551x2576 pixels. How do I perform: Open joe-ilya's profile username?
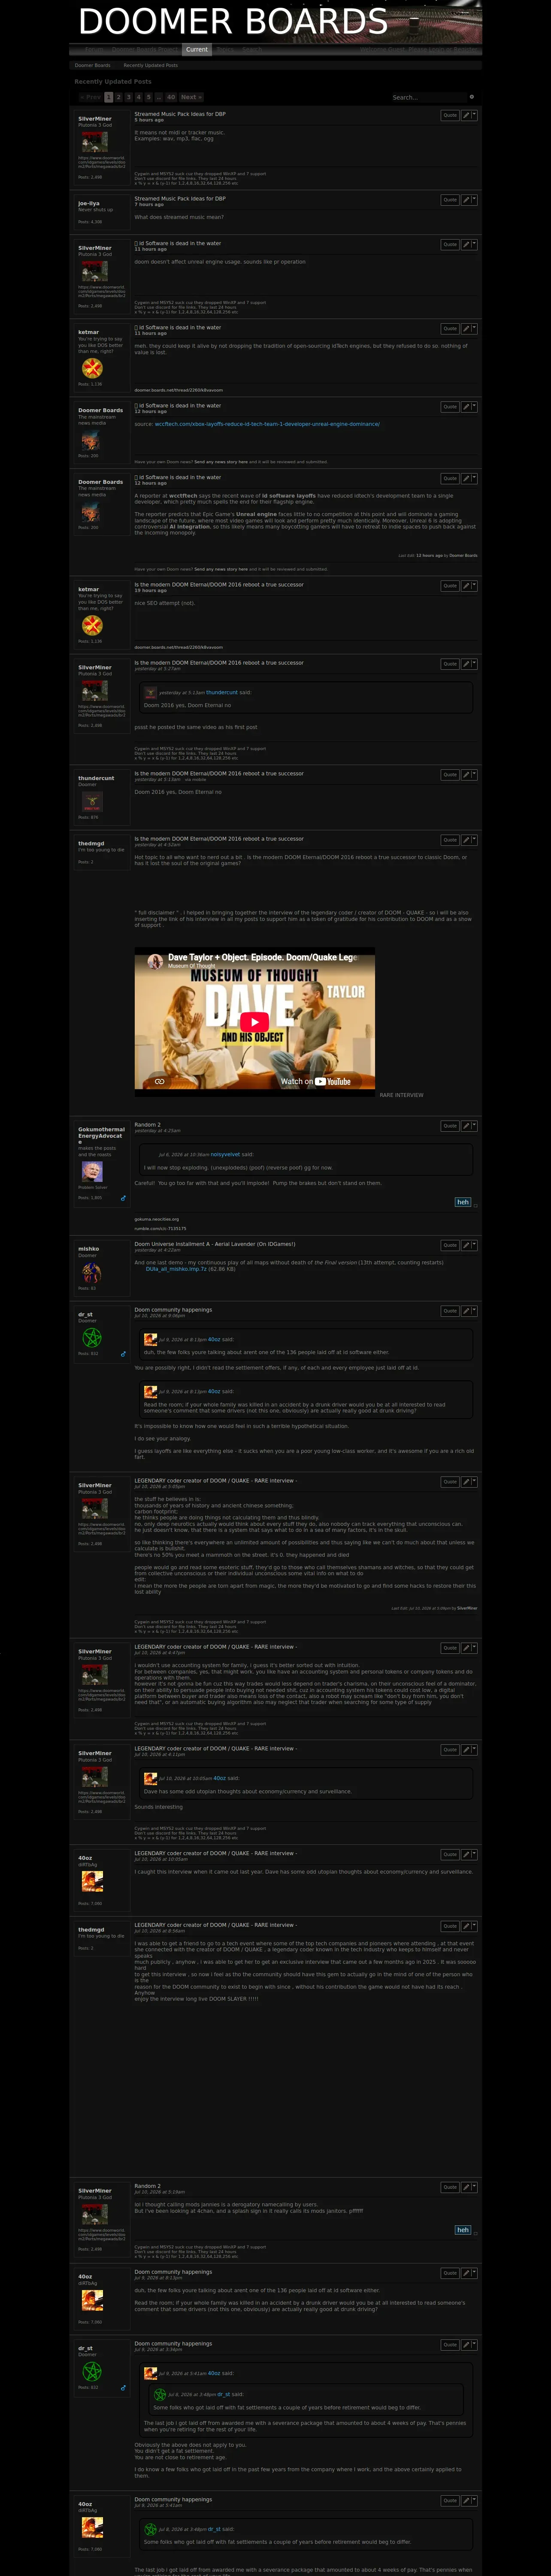coord(89,203)
